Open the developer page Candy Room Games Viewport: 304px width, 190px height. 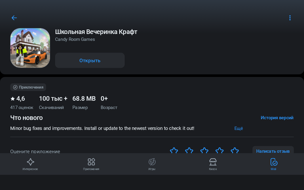(x=75, y=39)
